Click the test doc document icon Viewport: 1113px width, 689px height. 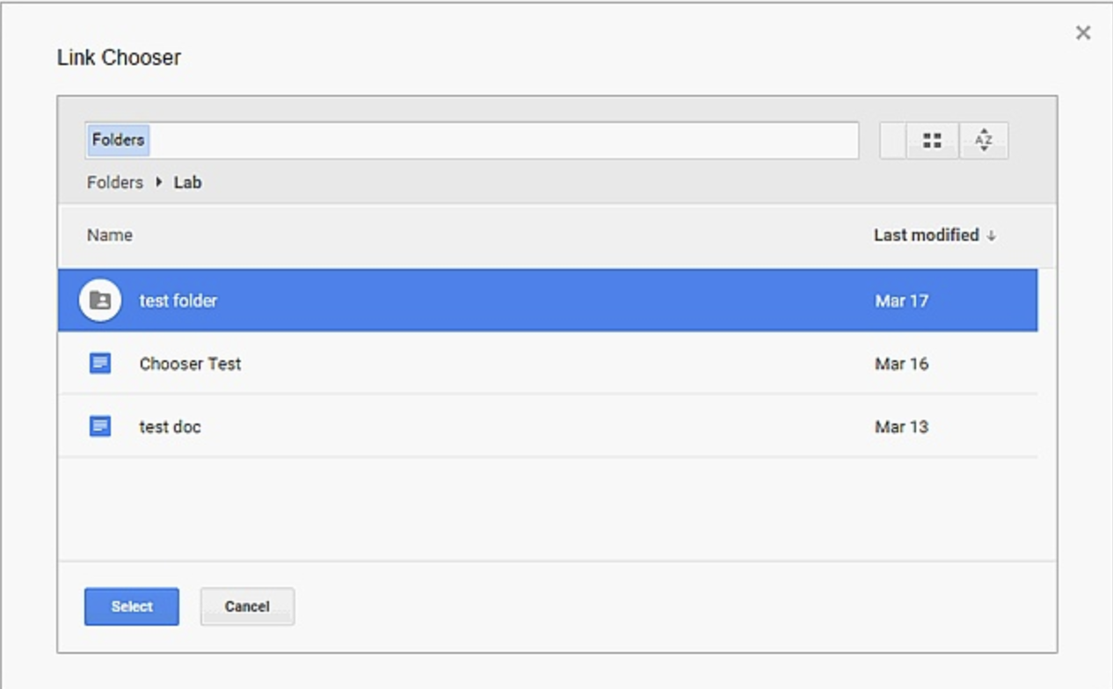(100, 426)
